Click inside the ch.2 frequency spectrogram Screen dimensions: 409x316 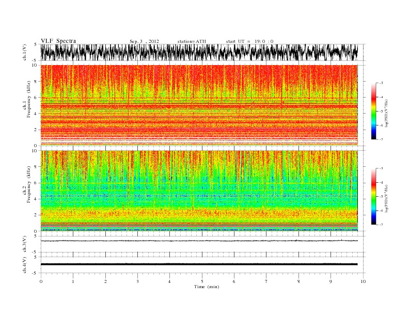pyautogui.click(x=199, y=191)
